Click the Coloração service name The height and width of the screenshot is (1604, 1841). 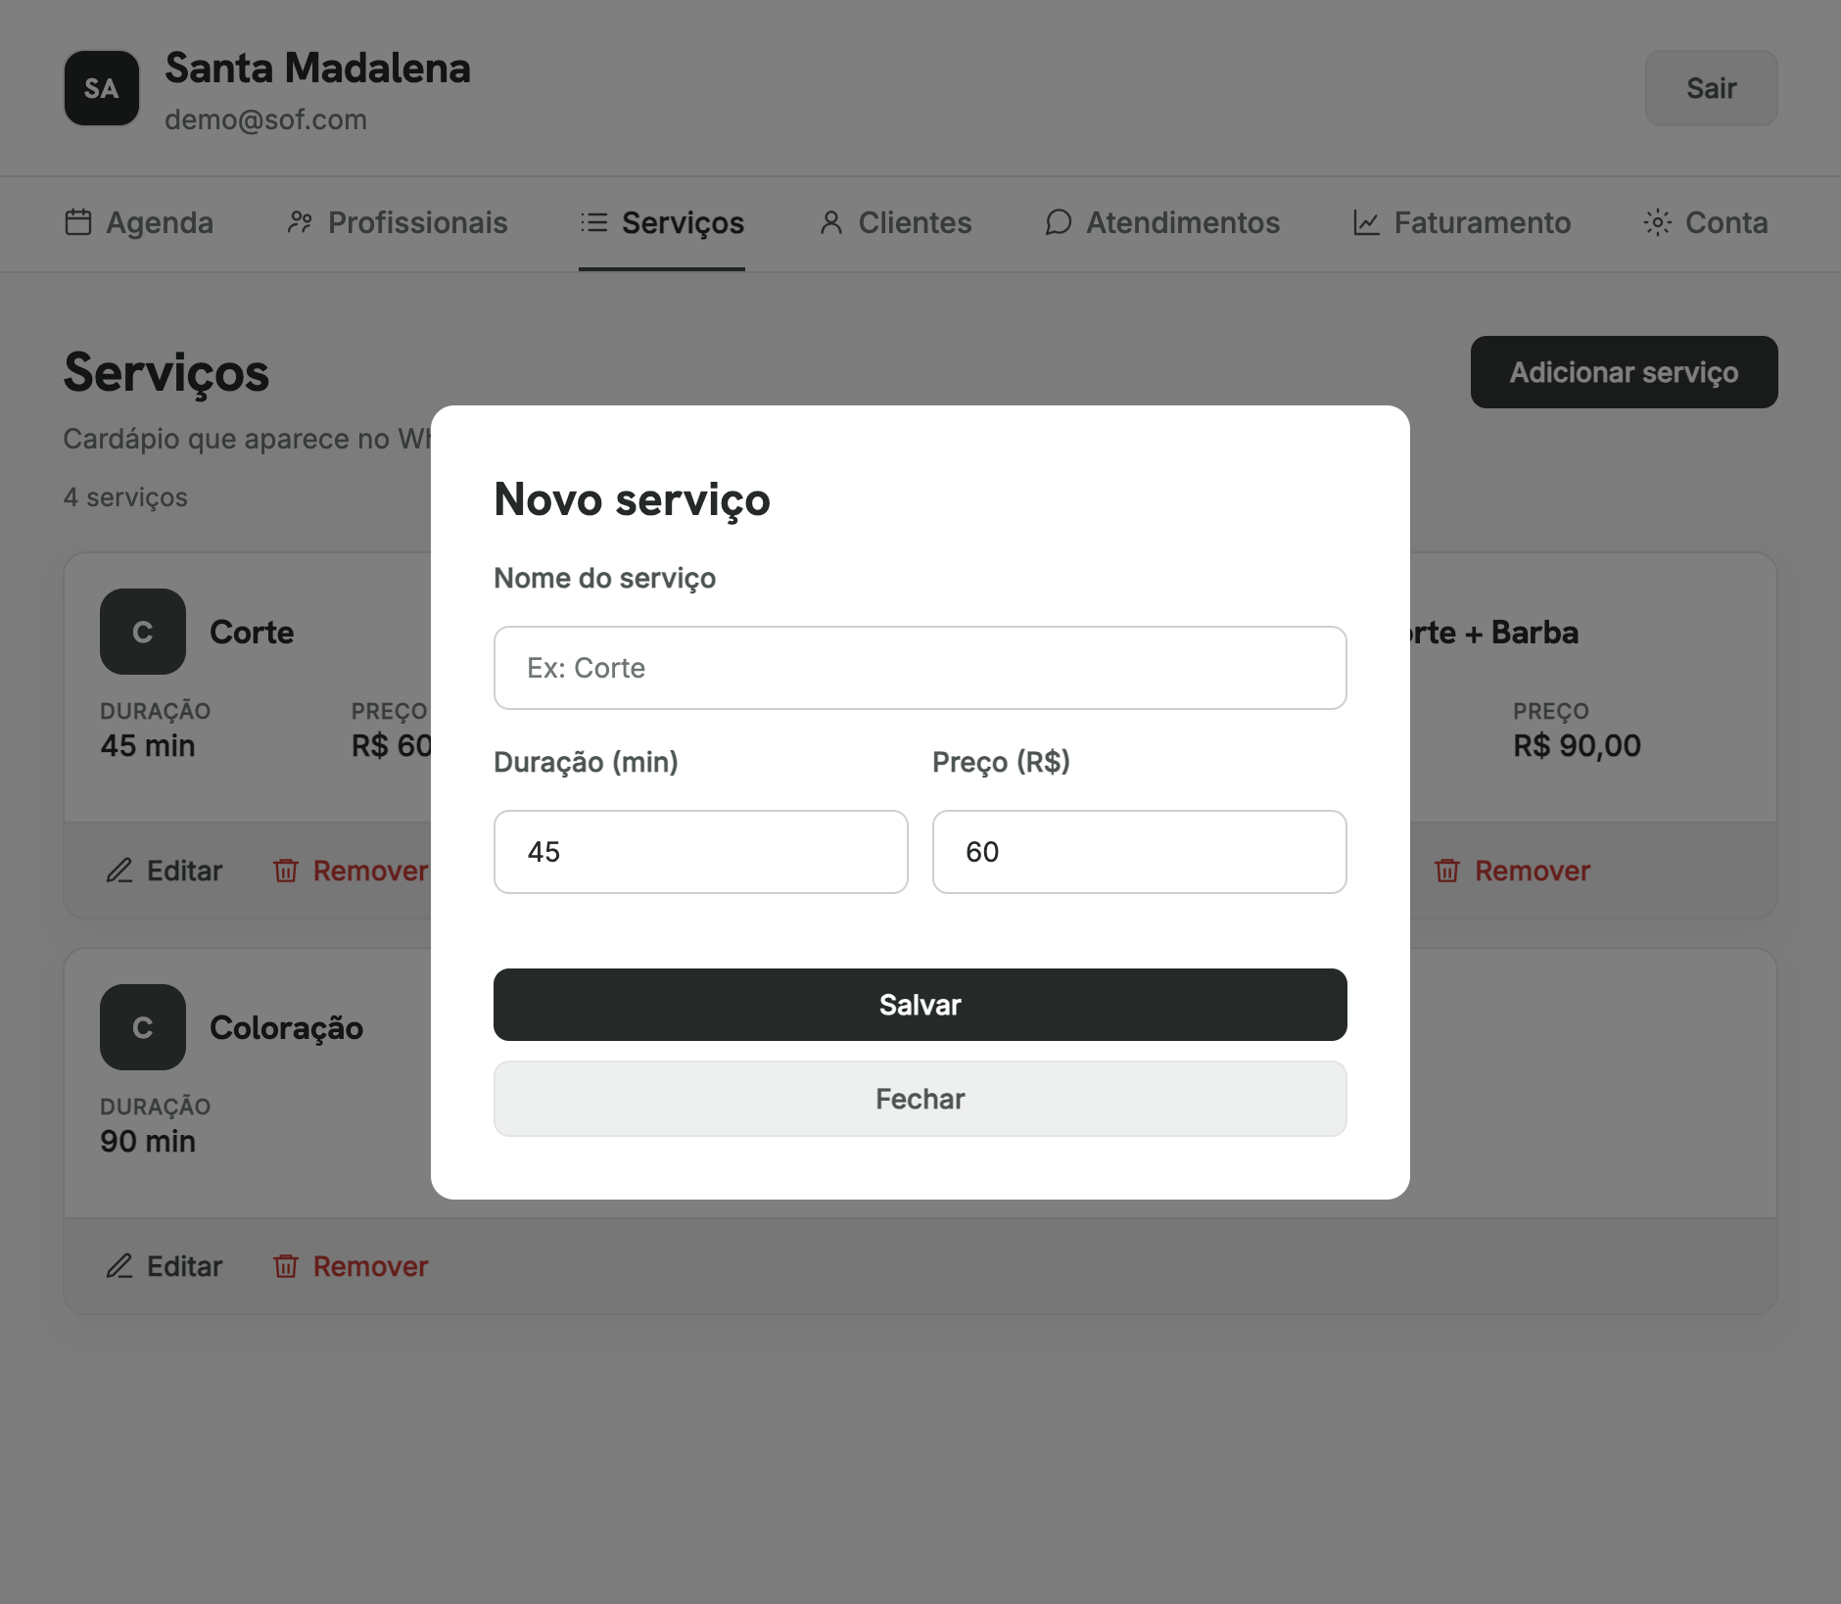coord(286,1028)
